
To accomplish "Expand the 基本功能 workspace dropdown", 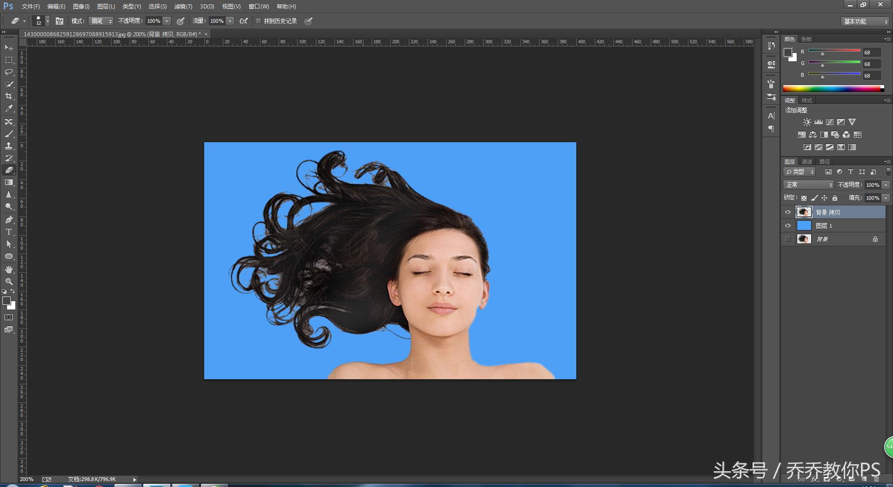I will [865, 21].
